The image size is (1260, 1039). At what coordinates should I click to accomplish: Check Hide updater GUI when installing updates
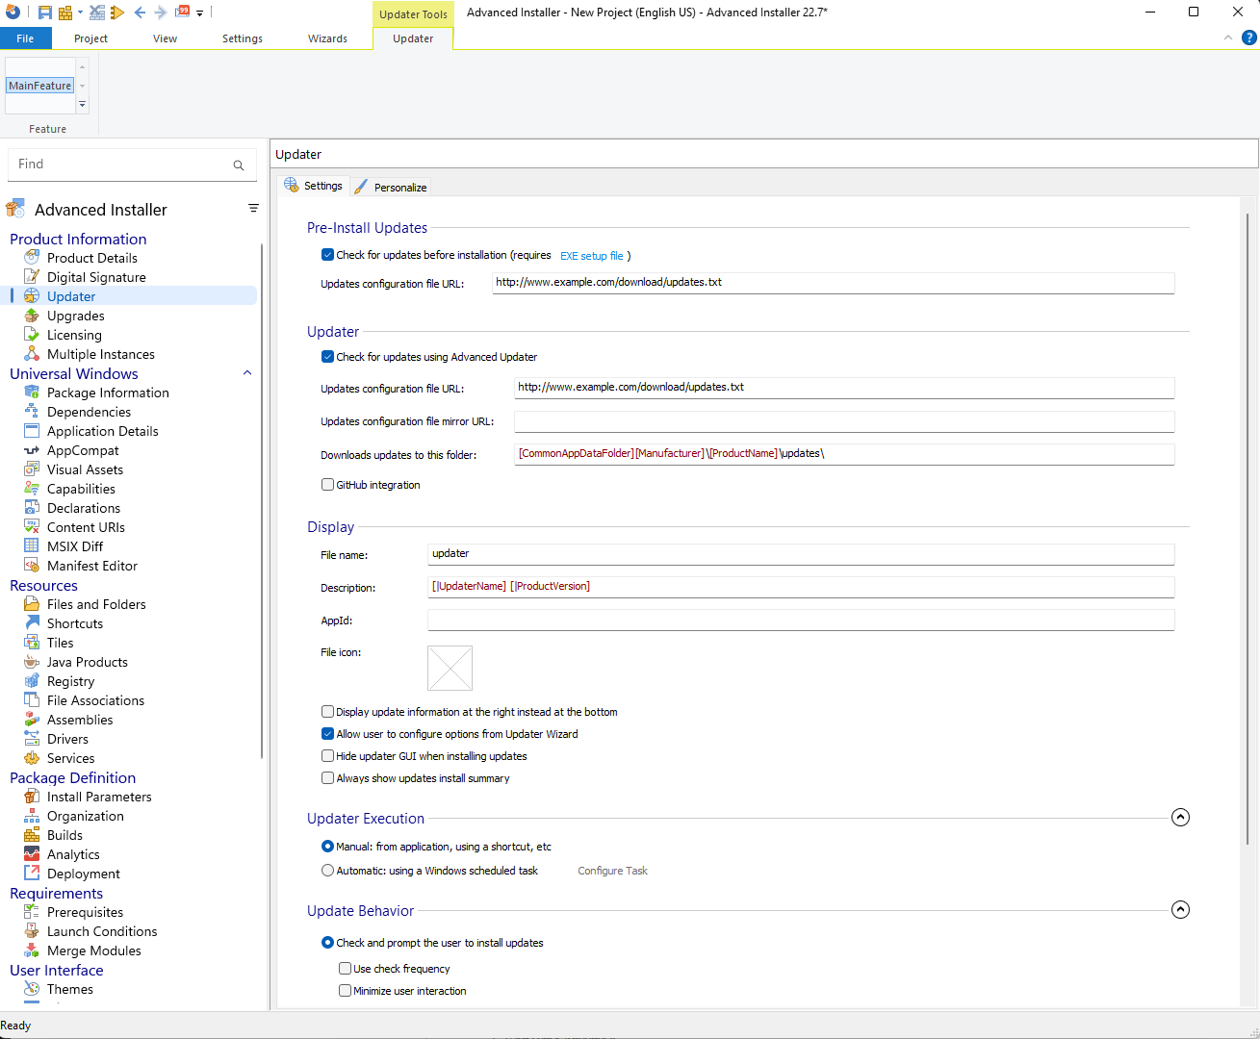[327, 755]
